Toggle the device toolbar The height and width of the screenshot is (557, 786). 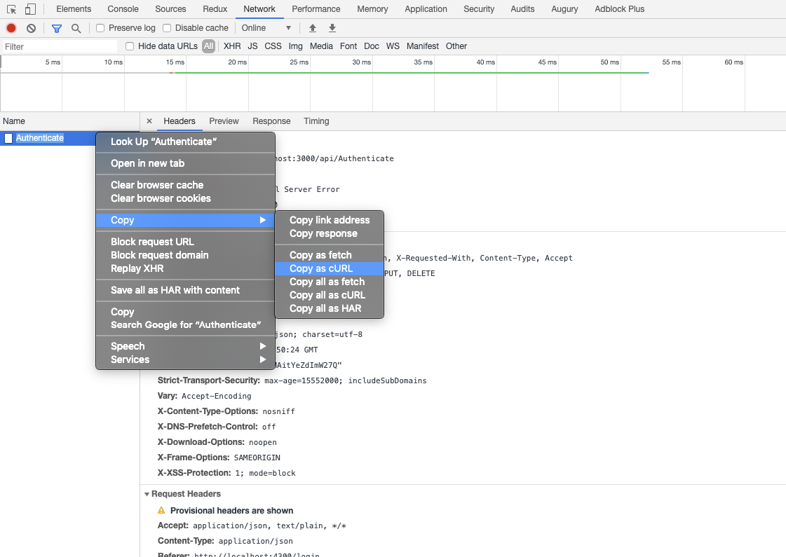(x=29, y=8)
